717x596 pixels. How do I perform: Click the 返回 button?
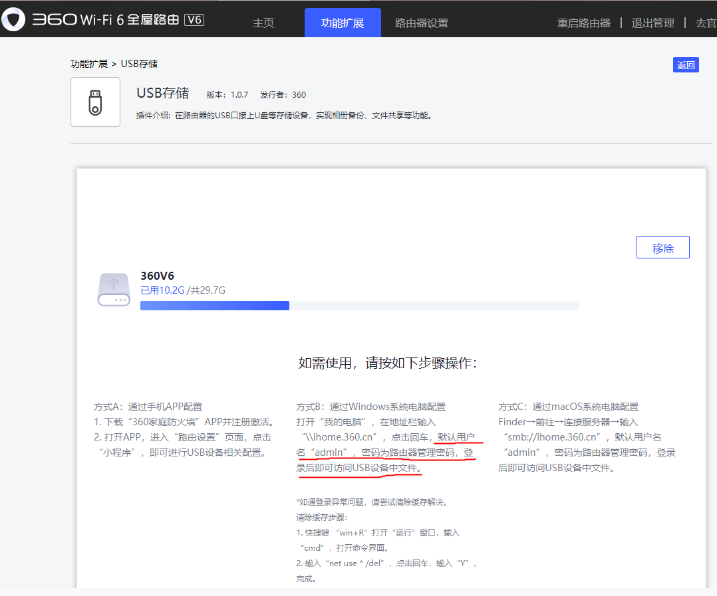[686, 65]
